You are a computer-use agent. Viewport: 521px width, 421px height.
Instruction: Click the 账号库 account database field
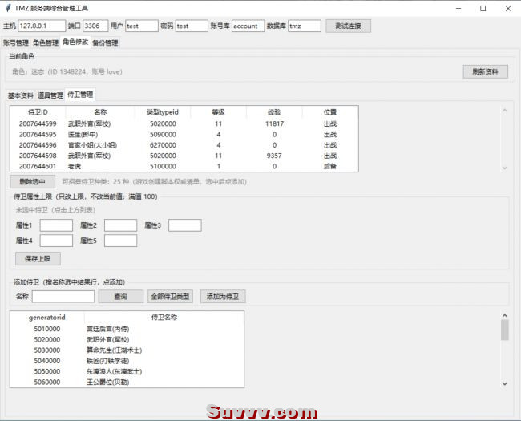248,26
